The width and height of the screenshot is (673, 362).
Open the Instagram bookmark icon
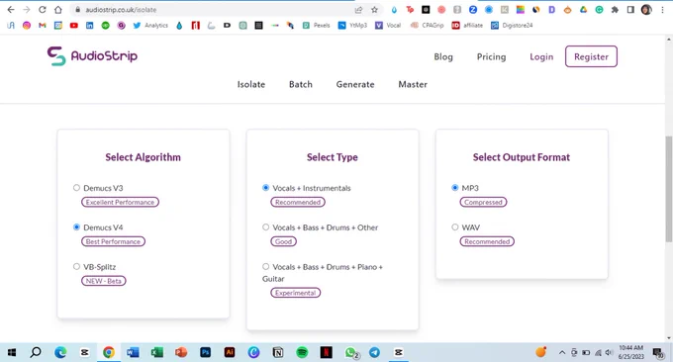click(27, 26)
